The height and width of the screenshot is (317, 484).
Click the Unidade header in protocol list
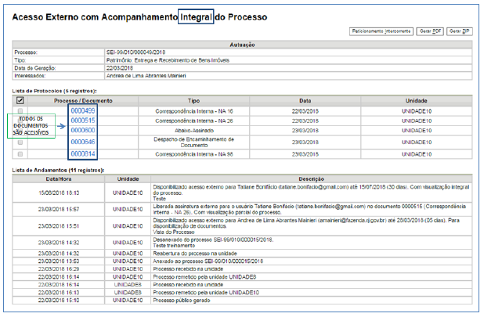pyautogui.click(x=416, y=101)
